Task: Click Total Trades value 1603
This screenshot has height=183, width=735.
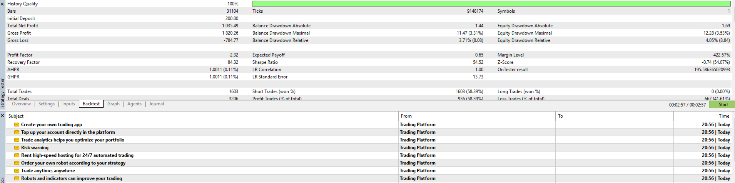Action: click(234, 91)
